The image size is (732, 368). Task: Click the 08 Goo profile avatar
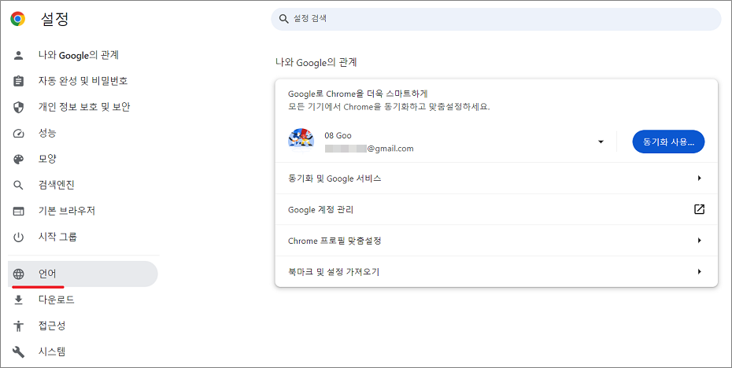pyautogui.click(x=301, y=141)
